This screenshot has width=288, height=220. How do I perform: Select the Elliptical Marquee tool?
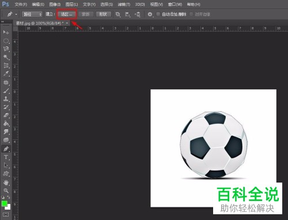6,41
